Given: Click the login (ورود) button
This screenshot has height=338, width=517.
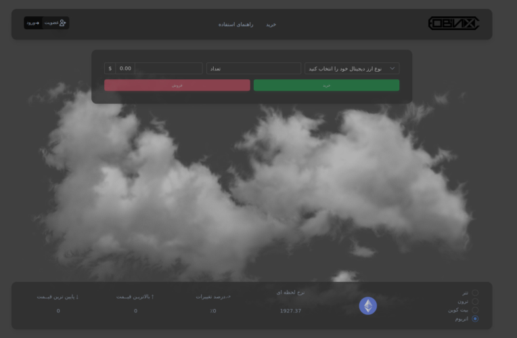Looking at the screenshot, I should pyautogui.click(x=33, y=23).
